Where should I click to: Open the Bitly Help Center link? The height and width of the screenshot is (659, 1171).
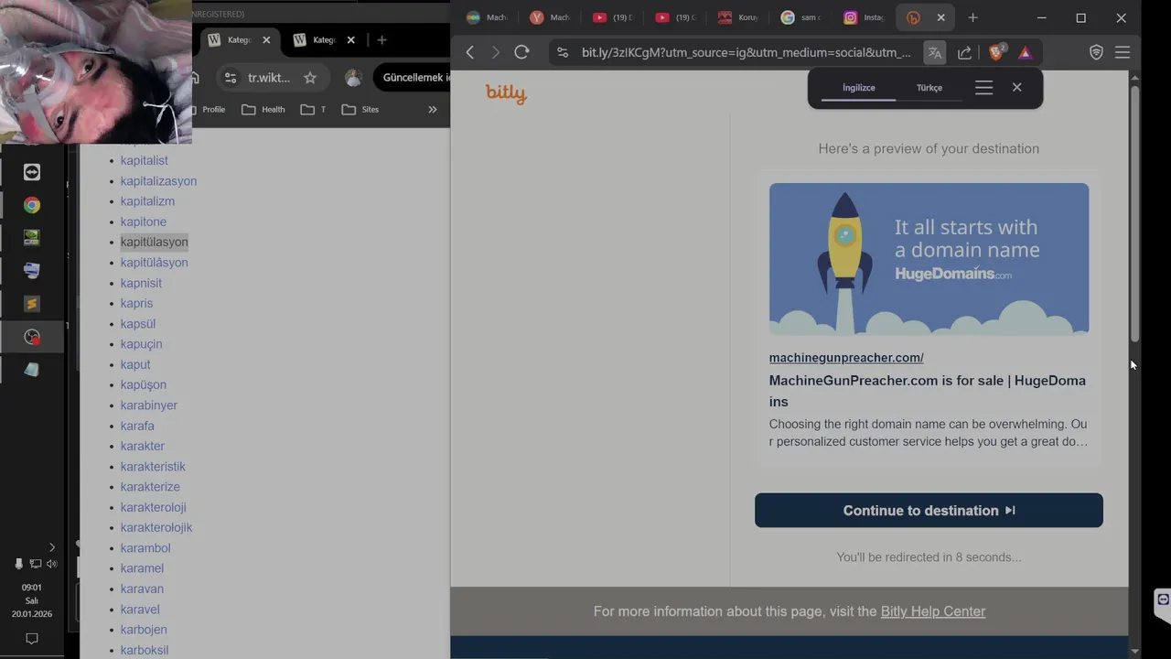point(933,611)
